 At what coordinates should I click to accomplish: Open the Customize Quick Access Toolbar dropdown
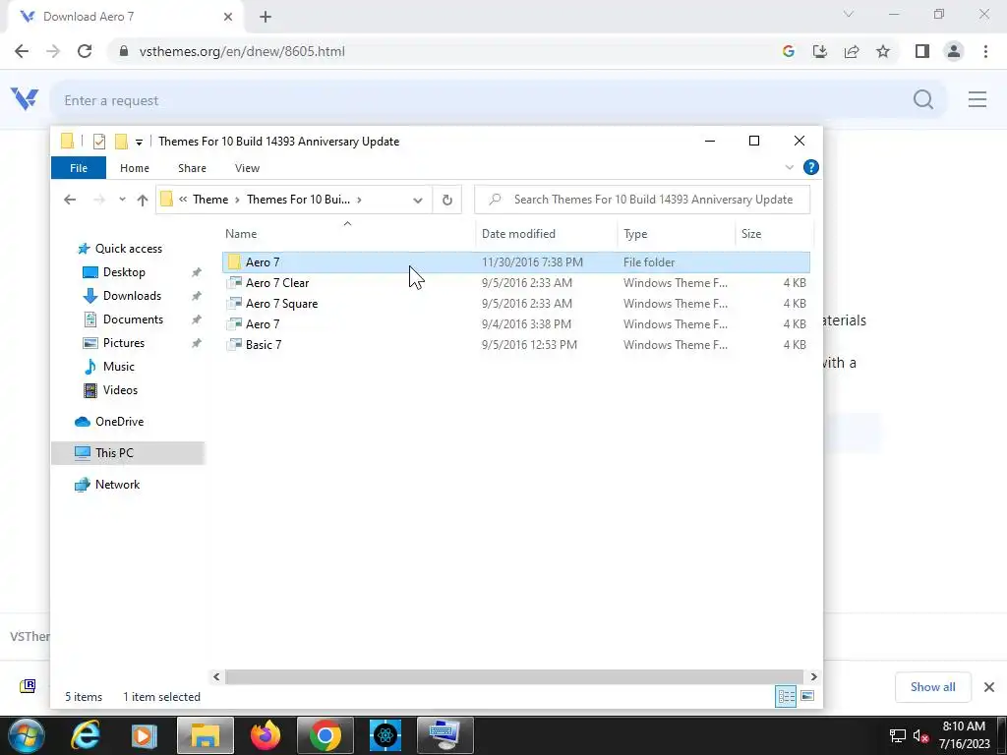coord(139,142)
